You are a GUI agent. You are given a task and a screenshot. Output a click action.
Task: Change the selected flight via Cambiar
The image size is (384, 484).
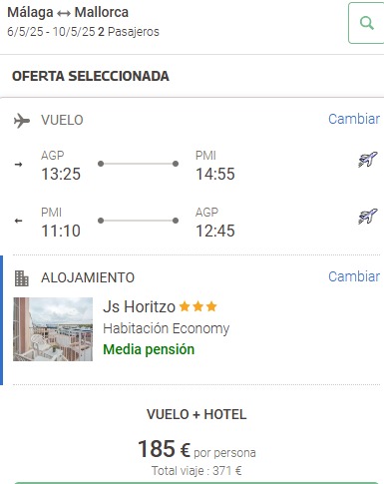pos(354,119)
